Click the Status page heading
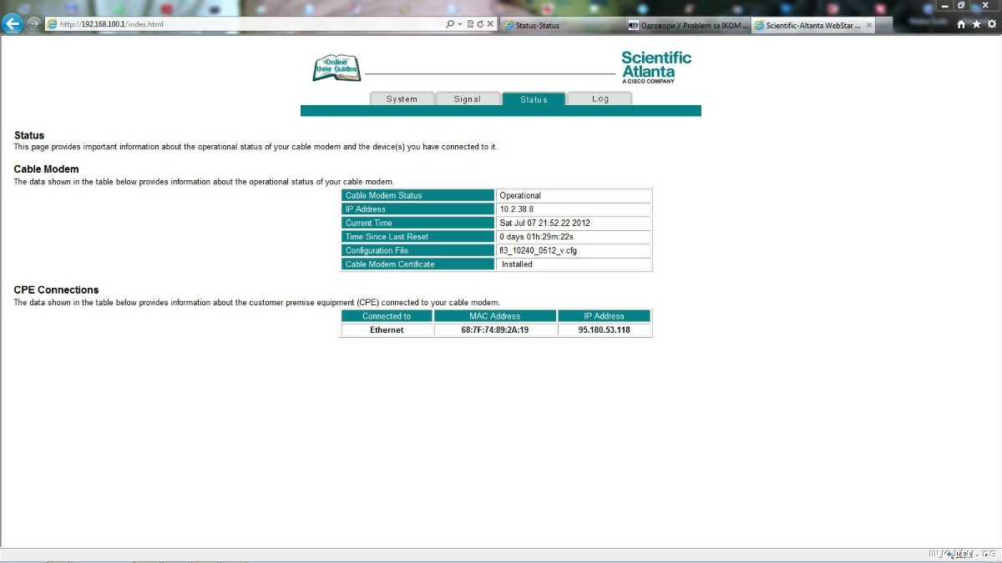This screenshot has height=563, width=1002. (x=29, y=135)
